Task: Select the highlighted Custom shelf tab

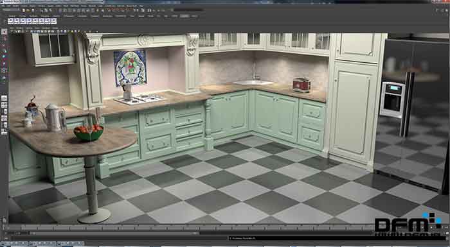Action: (x=184, y=16)
